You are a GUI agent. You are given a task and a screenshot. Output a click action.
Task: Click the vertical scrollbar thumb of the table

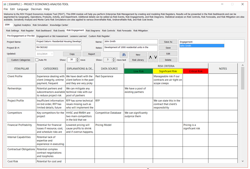click(243, 78)
